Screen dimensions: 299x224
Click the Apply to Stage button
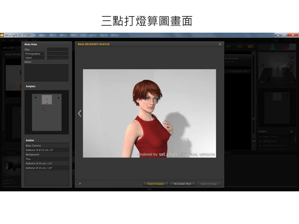click(x=208, y=184)
